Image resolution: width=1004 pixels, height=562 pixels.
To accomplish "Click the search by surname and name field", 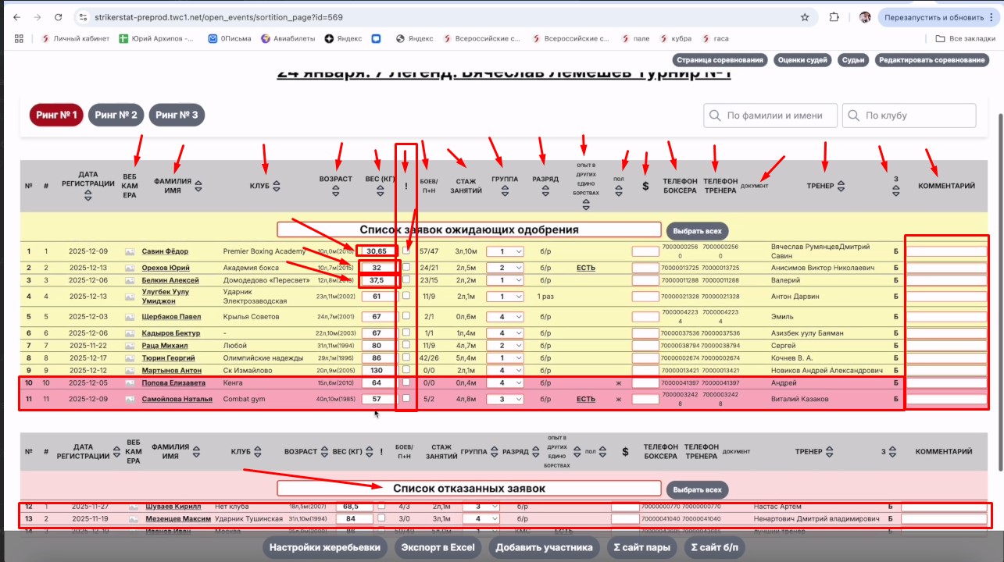I will 770,116.
